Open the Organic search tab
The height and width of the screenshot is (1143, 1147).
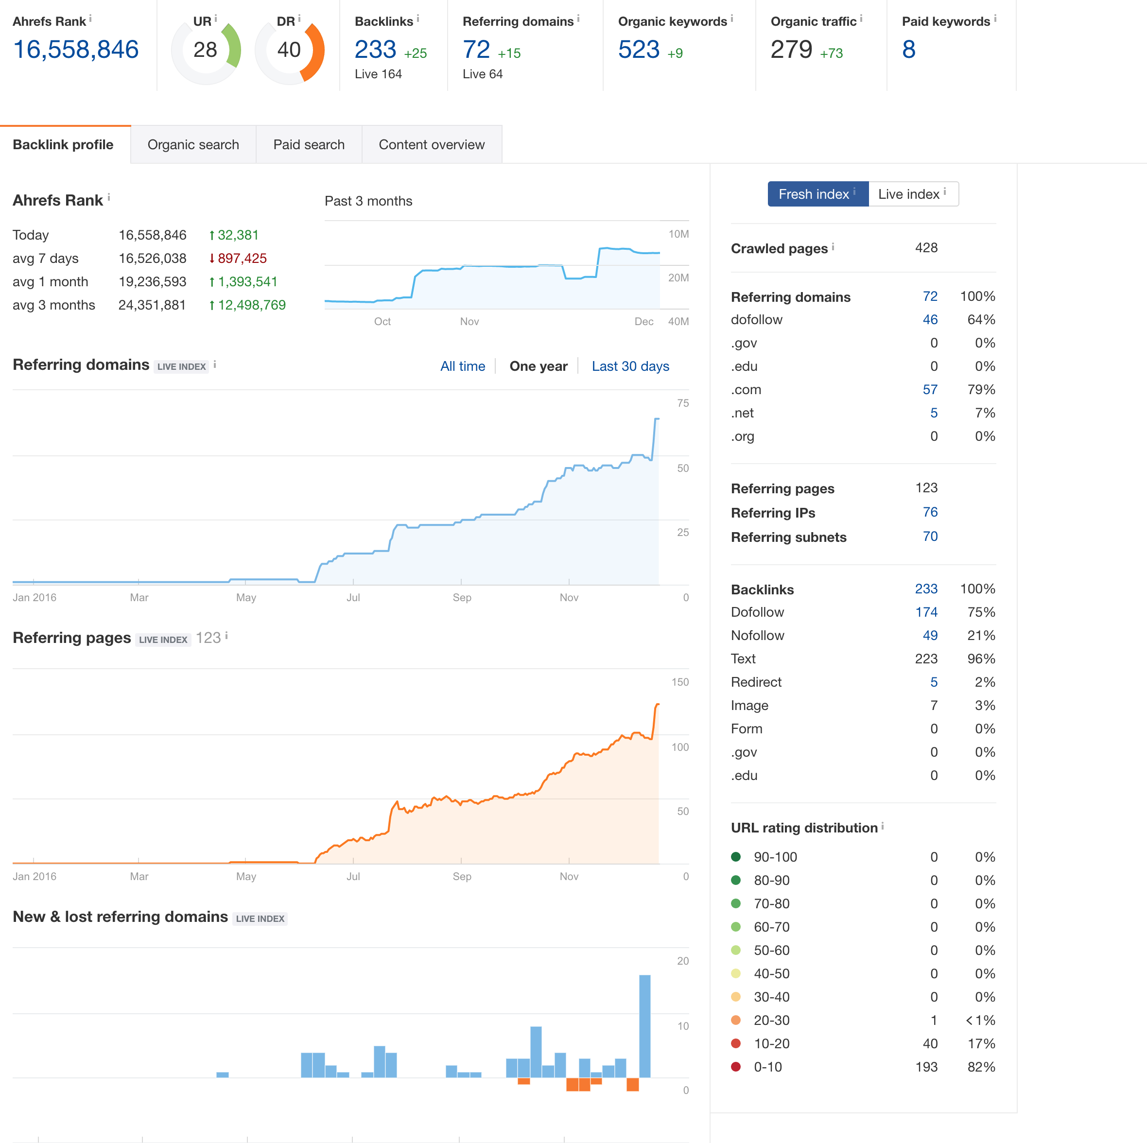click(x=193, y=145)
